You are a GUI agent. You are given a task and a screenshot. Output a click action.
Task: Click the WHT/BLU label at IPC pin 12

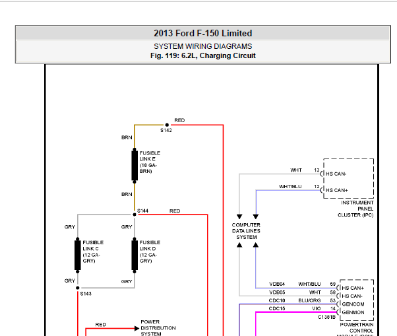point(290,187)
